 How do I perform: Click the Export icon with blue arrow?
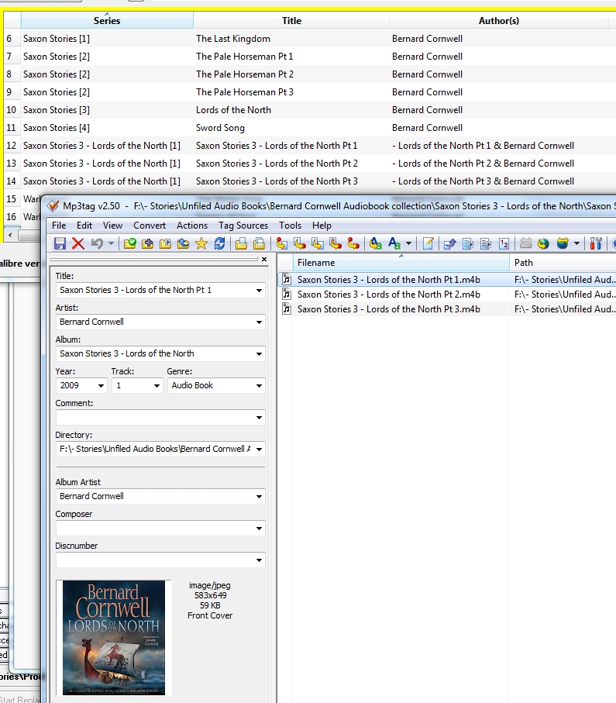(x=449, y=243)
